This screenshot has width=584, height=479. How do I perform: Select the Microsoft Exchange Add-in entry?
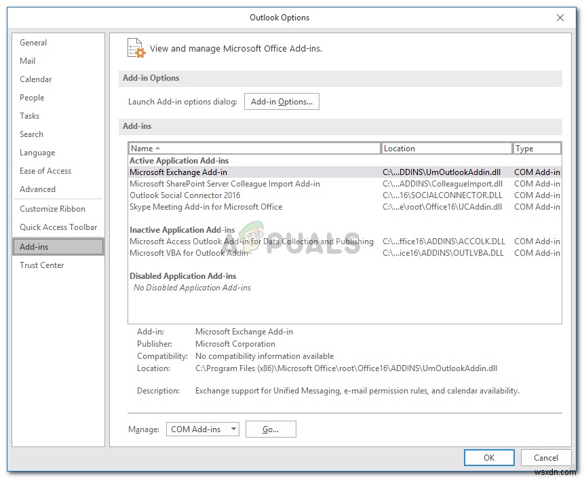click(191, 172)
